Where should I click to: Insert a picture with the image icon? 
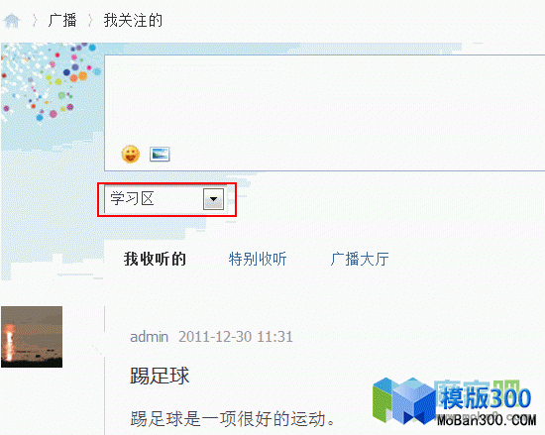click(x=160, y=155)
